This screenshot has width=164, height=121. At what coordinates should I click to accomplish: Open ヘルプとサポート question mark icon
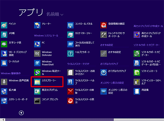71,54
